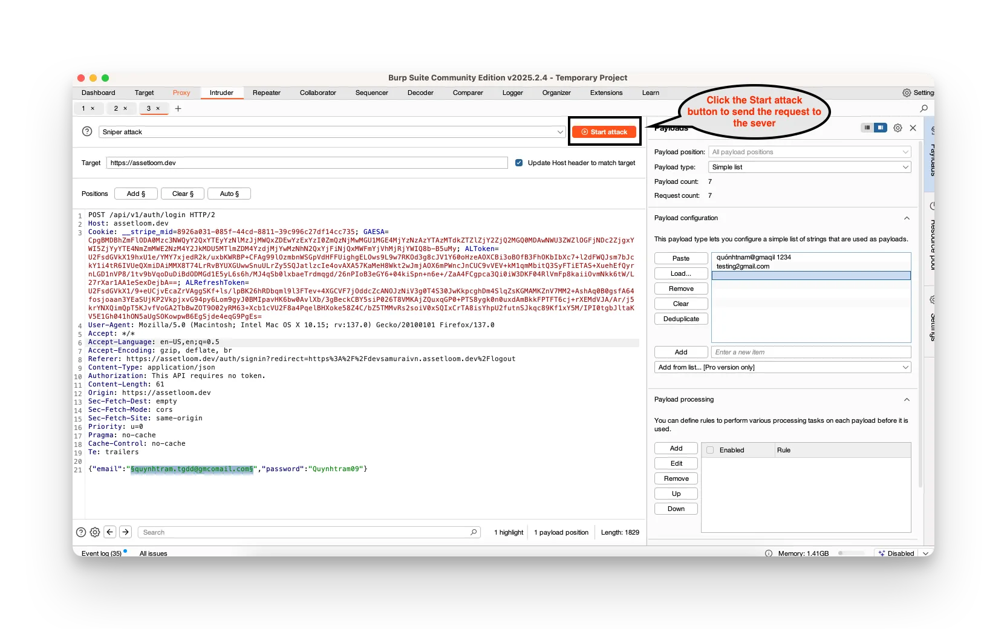Viewport: 1007px width, 629px height.
Task: Open the Collaborator tab
Action: coord(318,93)
